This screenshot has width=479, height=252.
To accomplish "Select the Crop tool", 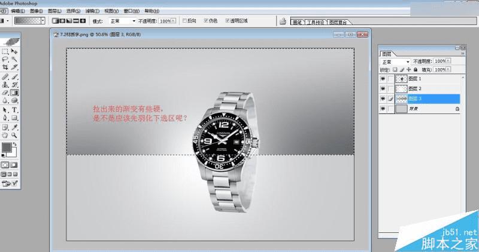I will pos(5,67).
